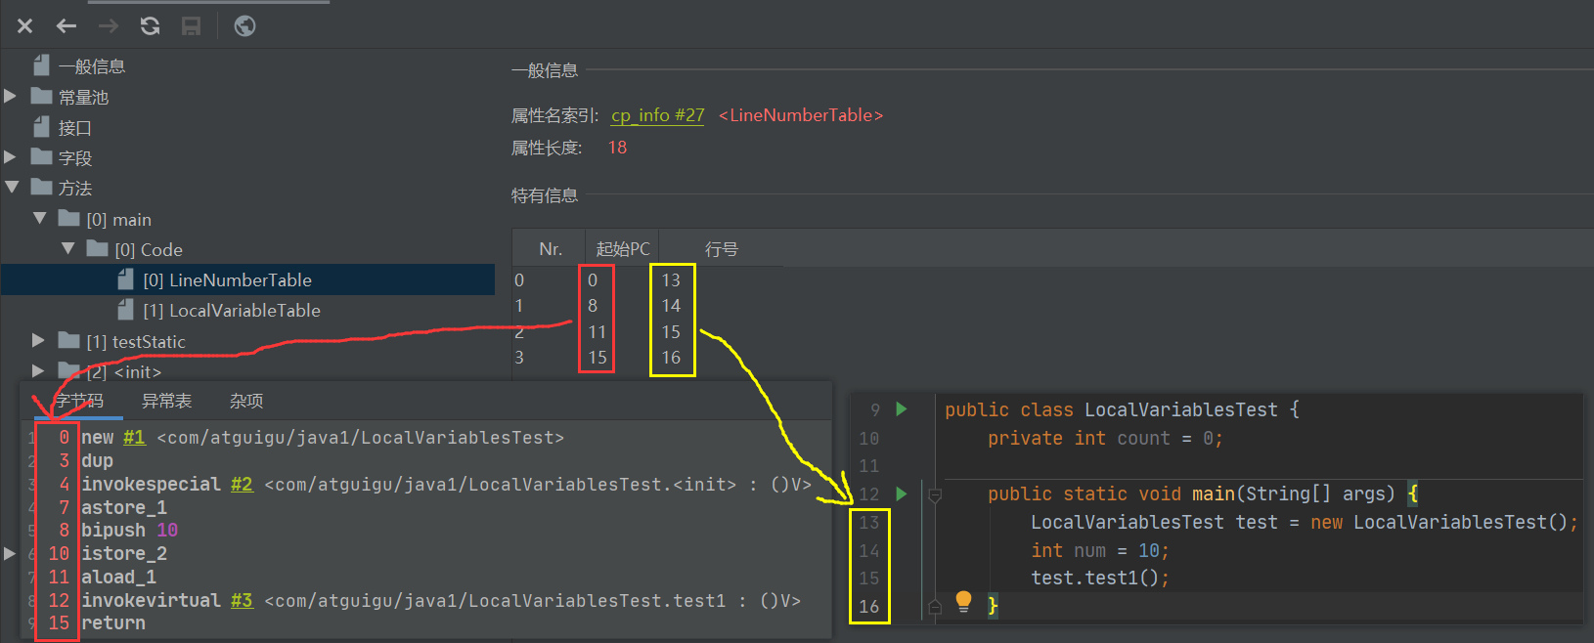Expand the 常量池 tree node
The image size is (1594, 643).
[11, 96]
